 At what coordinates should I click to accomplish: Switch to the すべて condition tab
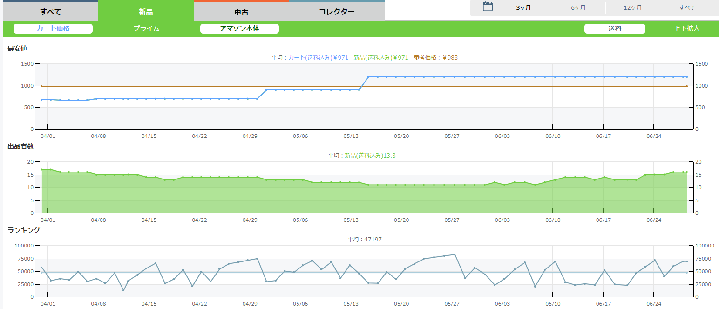point(50,12)
